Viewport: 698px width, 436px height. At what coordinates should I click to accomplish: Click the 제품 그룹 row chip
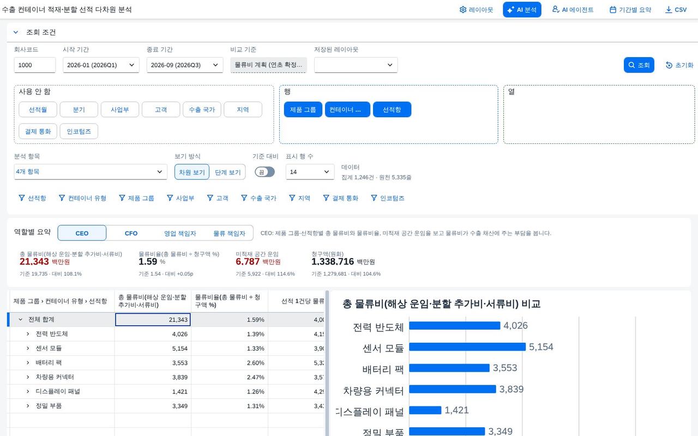pyautogui.click(x=303, y=110)
